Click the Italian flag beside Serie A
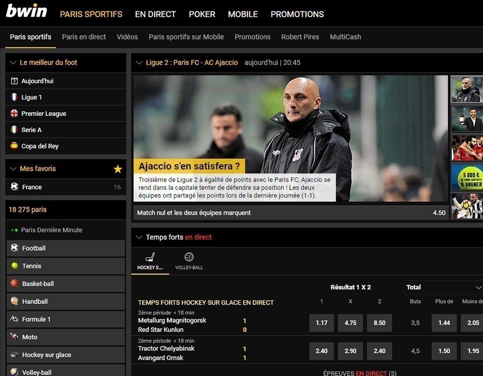The image size is (483, 376). click(14, 130)
